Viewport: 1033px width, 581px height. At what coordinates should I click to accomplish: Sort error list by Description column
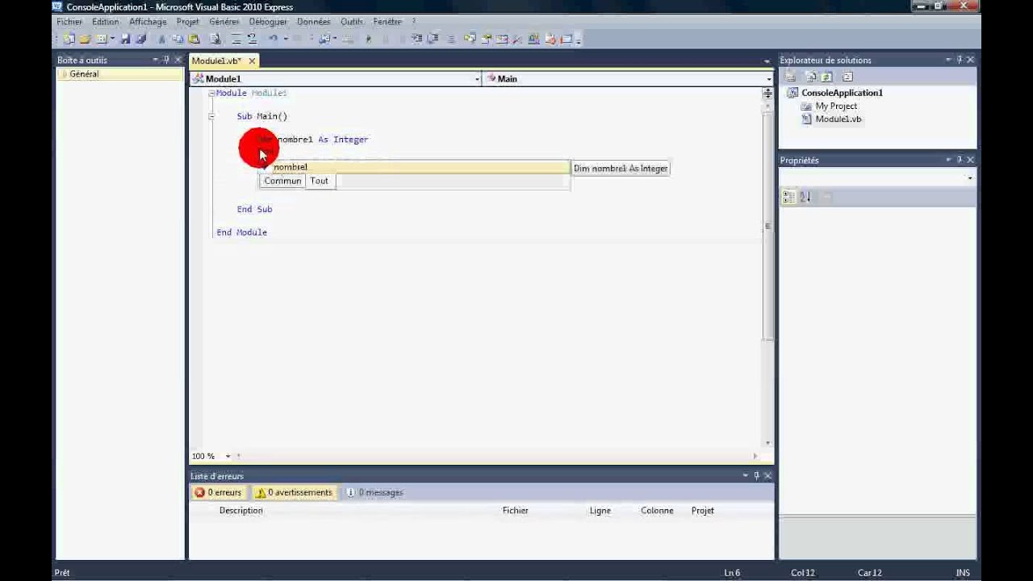(240, 510)
